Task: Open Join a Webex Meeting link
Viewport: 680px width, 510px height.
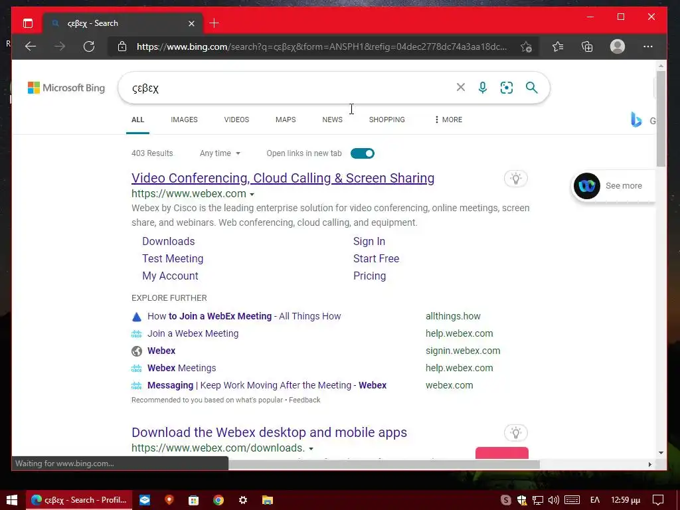Action: (193, 333)
